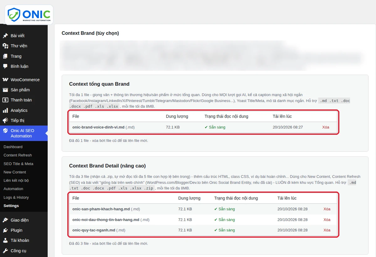This screenshot has height=257, width=376.
Task: Click the Plugin plug icon
Action: 5,230
